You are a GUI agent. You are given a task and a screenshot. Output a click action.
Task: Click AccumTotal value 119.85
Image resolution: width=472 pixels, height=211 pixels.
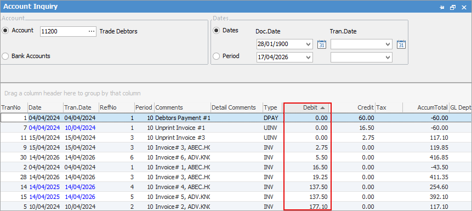coord(439,147)
